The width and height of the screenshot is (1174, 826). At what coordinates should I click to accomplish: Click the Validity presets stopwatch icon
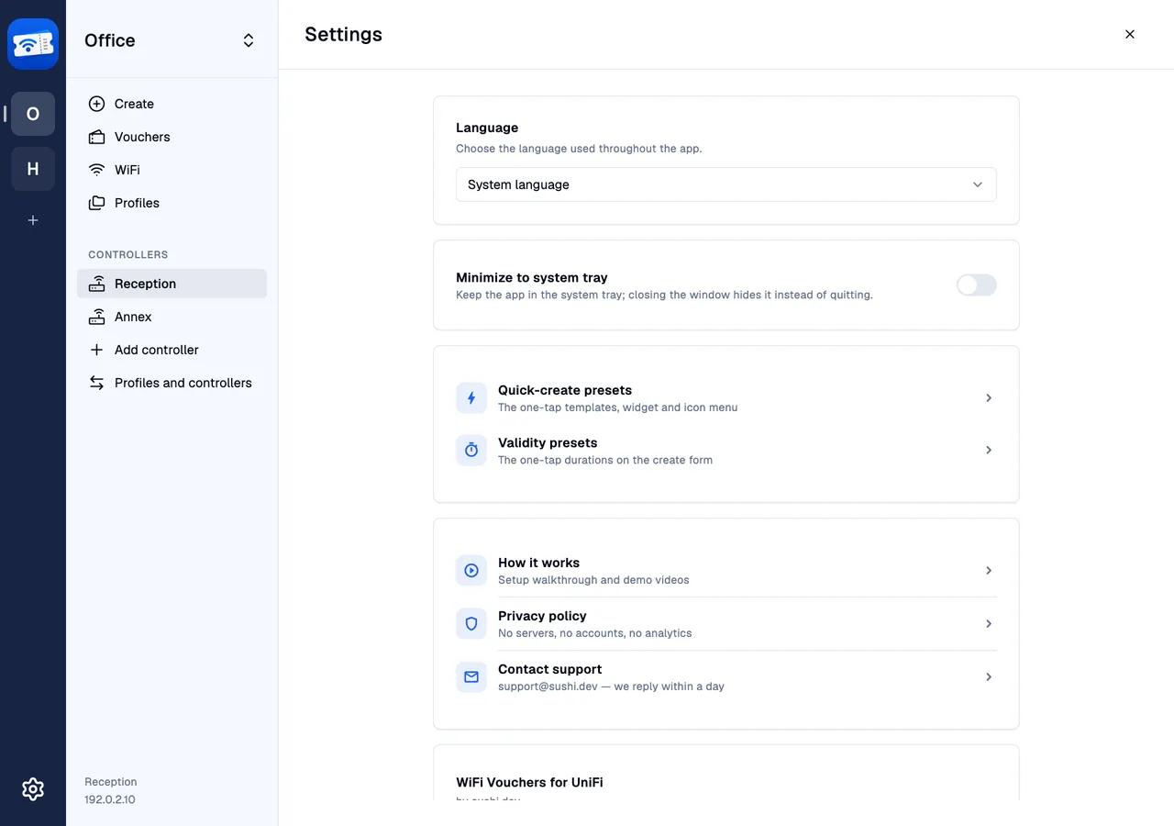pyautogui.click(x=471, y=451)
